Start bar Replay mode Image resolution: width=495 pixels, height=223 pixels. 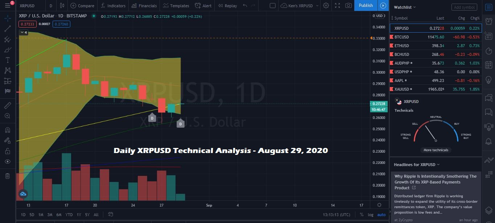(227, 5)
